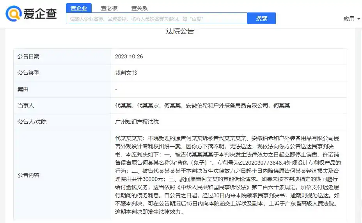
Task: Click 广州知识产权法院 court name
Action: pyautogui.click(x=137, y=122)
